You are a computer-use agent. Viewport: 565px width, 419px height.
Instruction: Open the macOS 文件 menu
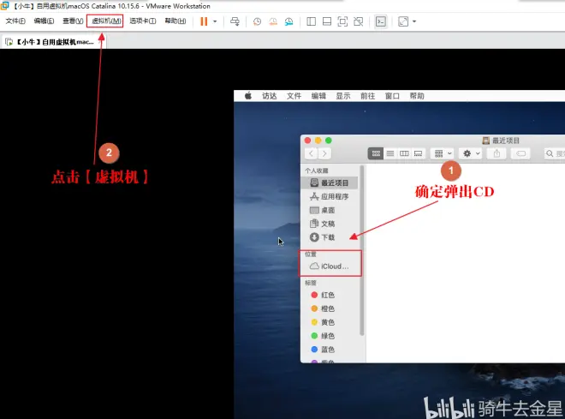(x=294, y=96)
